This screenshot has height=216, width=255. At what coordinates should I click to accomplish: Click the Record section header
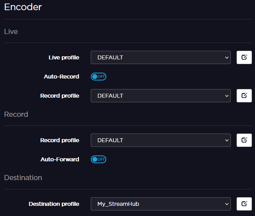pos(16,114)
